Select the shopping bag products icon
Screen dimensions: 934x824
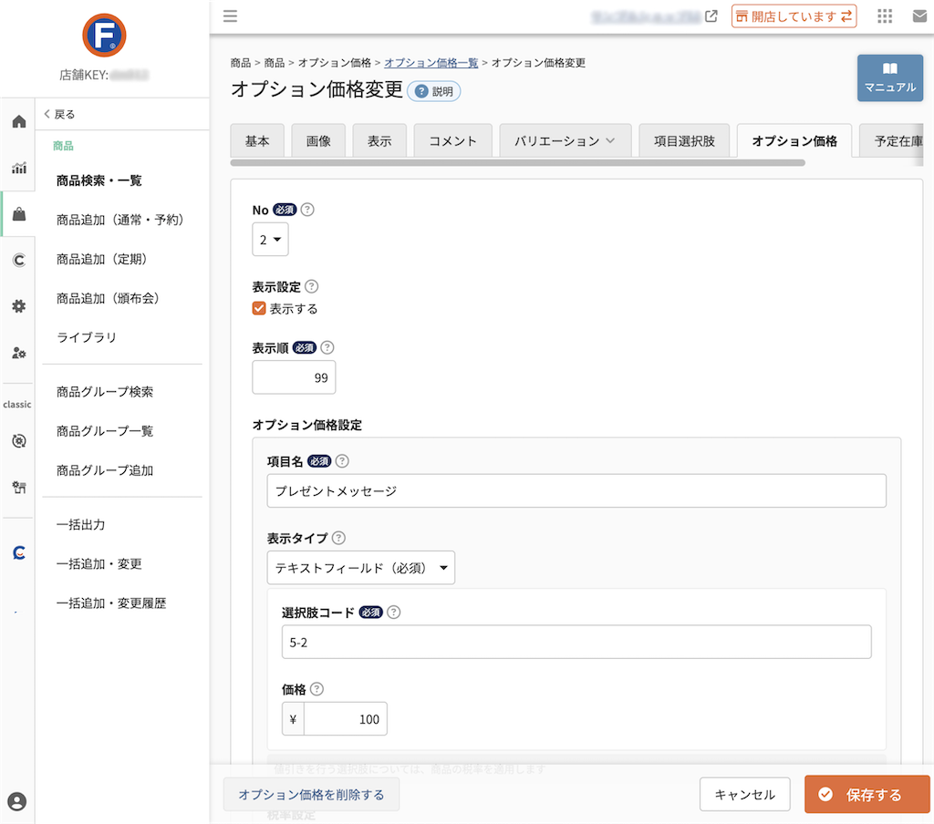[19, 213]
